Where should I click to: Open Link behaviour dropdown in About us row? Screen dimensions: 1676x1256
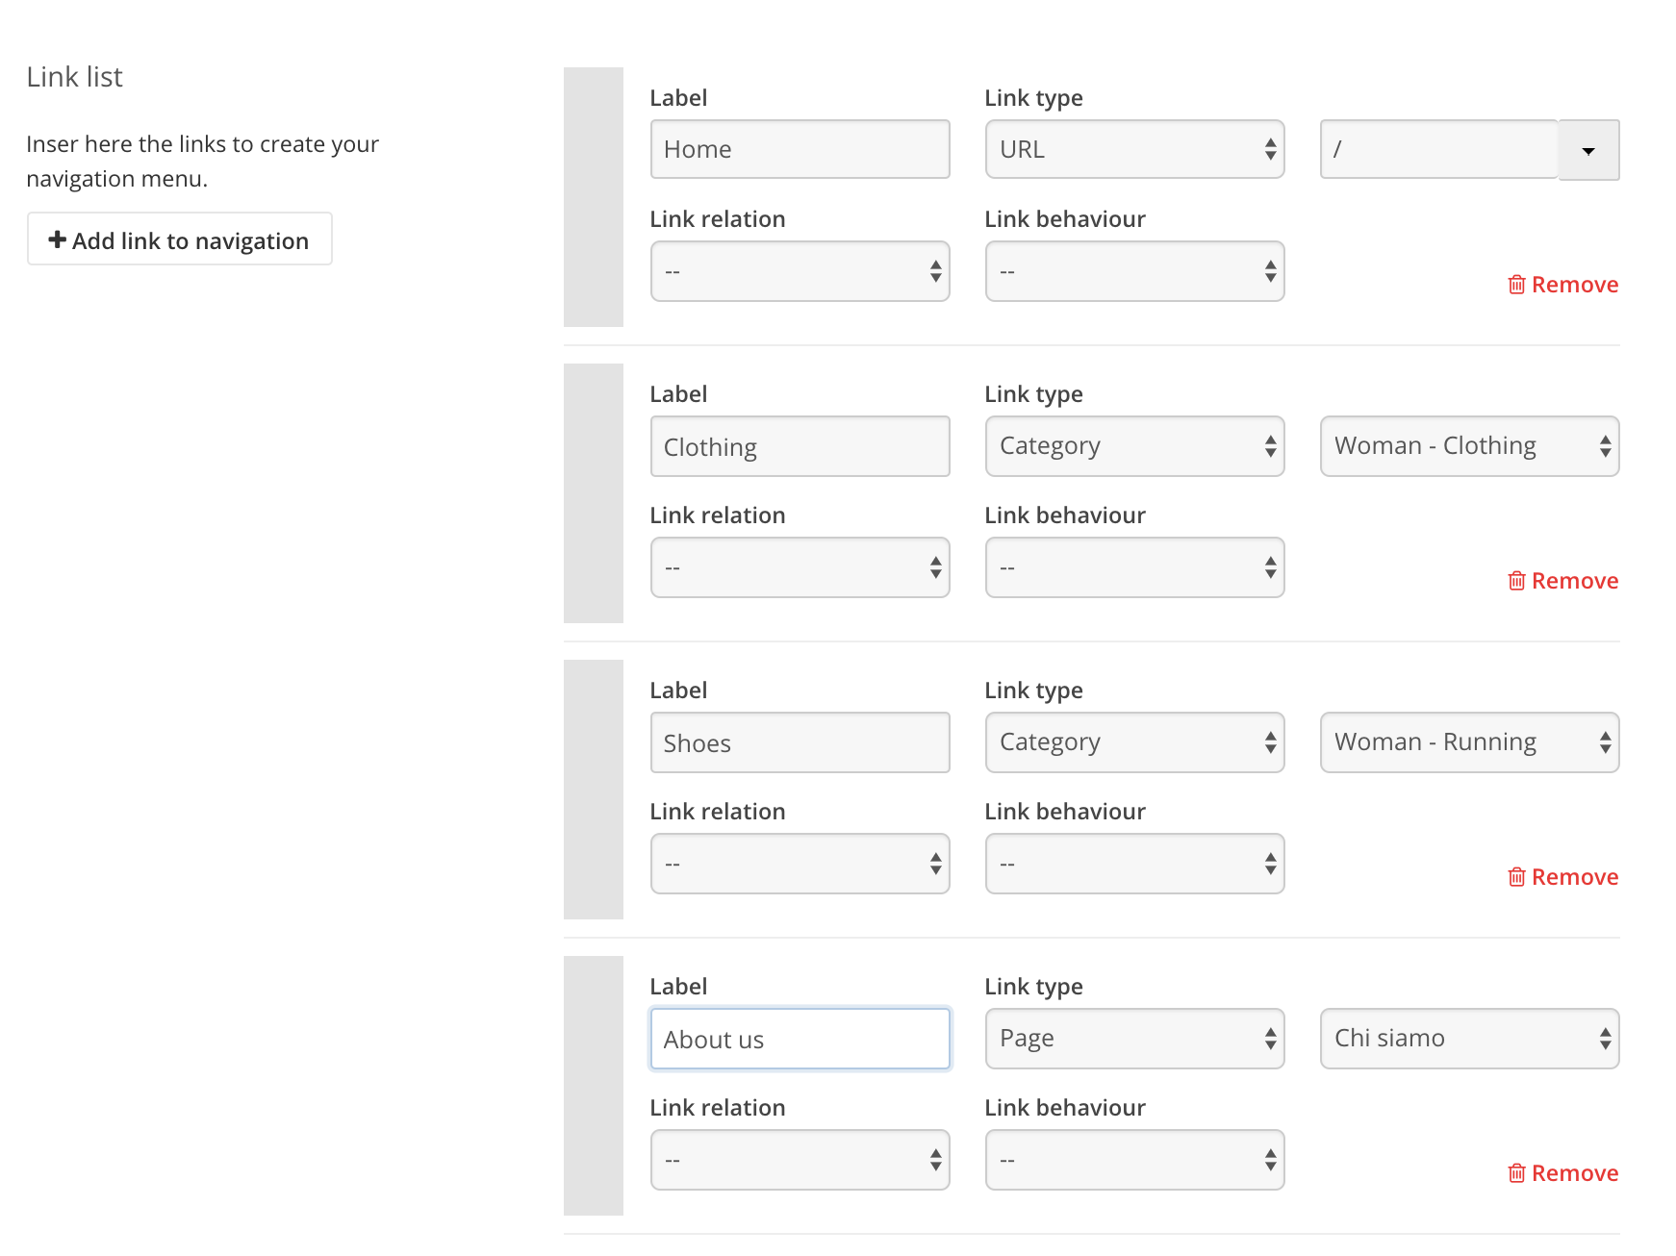tap(1135, 1160)
